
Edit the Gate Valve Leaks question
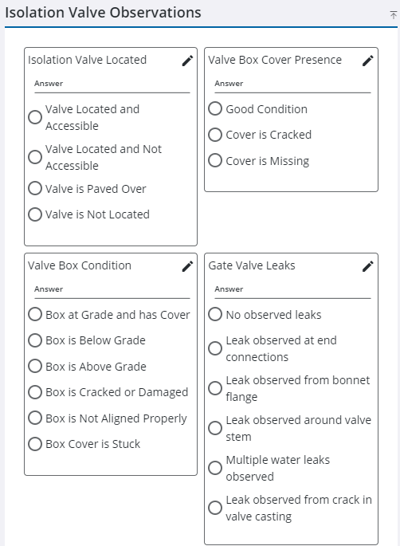(x=367, y=266)
